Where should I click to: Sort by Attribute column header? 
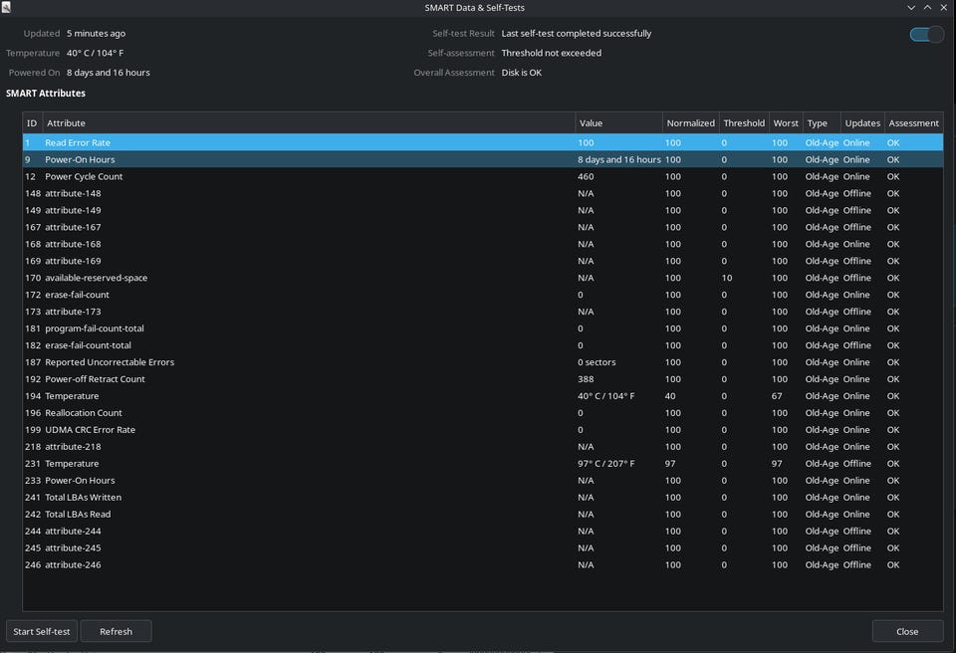click(x=309, y=122)
